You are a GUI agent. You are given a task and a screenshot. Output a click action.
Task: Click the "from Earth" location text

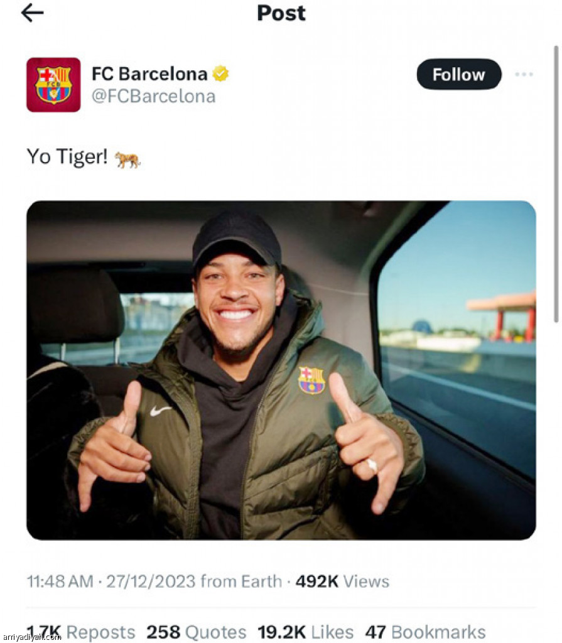pos(241,581)
